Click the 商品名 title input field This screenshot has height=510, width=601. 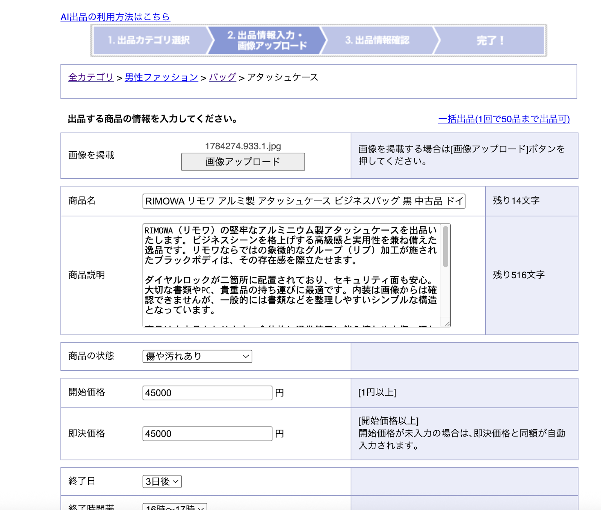click(304, 201)
